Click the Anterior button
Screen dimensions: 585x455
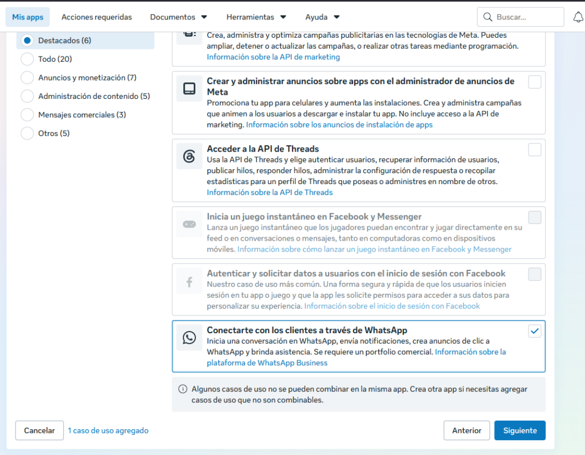pyautogui.click(x=466, y=430)
